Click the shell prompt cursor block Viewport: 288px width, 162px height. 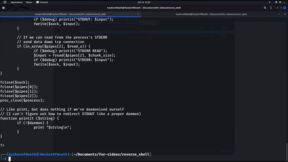(9, 159)
